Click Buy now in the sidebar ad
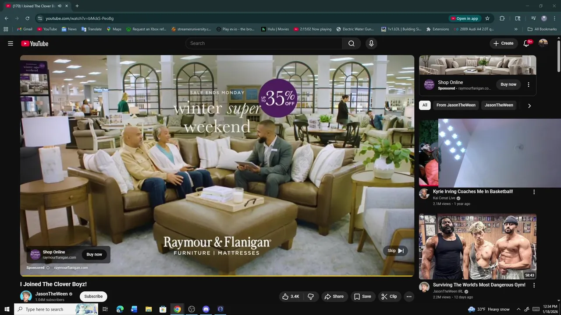The width and height of the screenshot is (561, 315). 508,84
